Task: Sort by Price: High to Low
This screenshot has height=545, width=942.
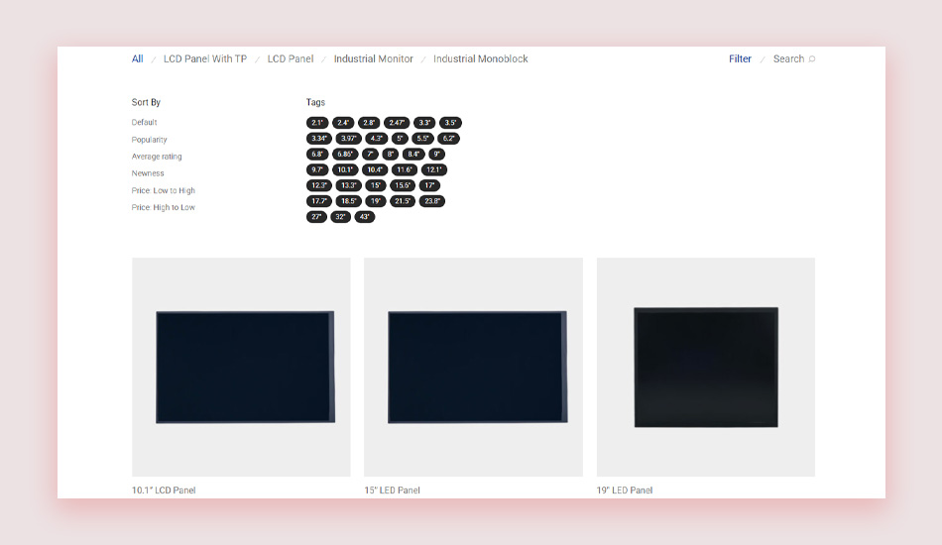Action: click(164, 207)
